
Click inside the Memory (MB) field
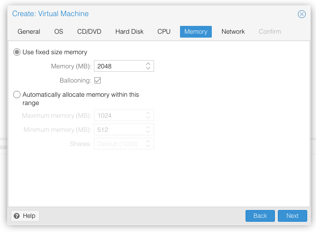pyautogui.click(x=119, y=66)
